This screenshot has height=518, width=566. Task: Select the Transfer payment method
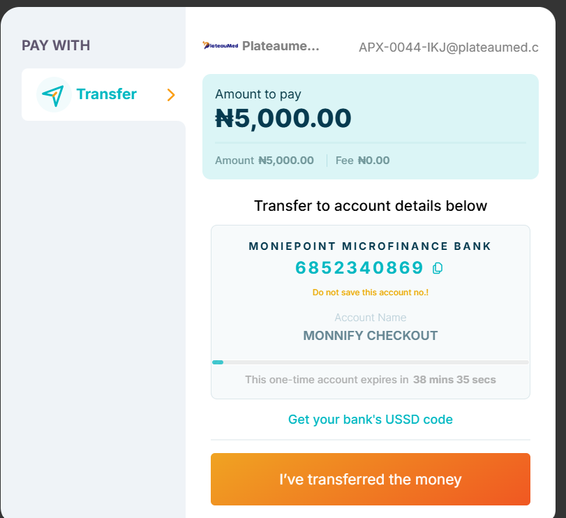point(103,94)
